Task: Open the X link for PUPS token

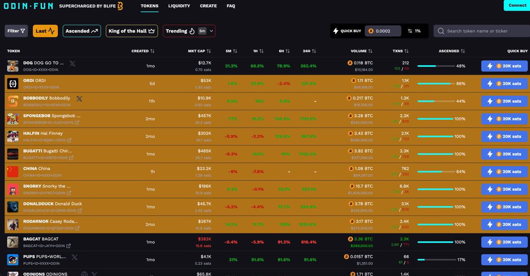Action: click(75, 257)
